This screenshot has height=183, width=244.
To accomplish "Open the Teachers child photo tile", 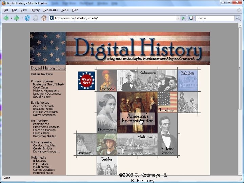I will (86, 144).
